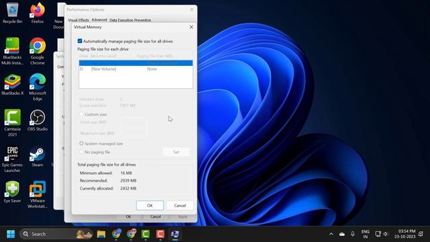Screen dimensions: 430x242
Task: Switch to Visual Effects tab in Performance Options
Action: point(79,20)
